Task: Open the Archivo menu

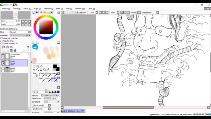Action: click(6, 9)
